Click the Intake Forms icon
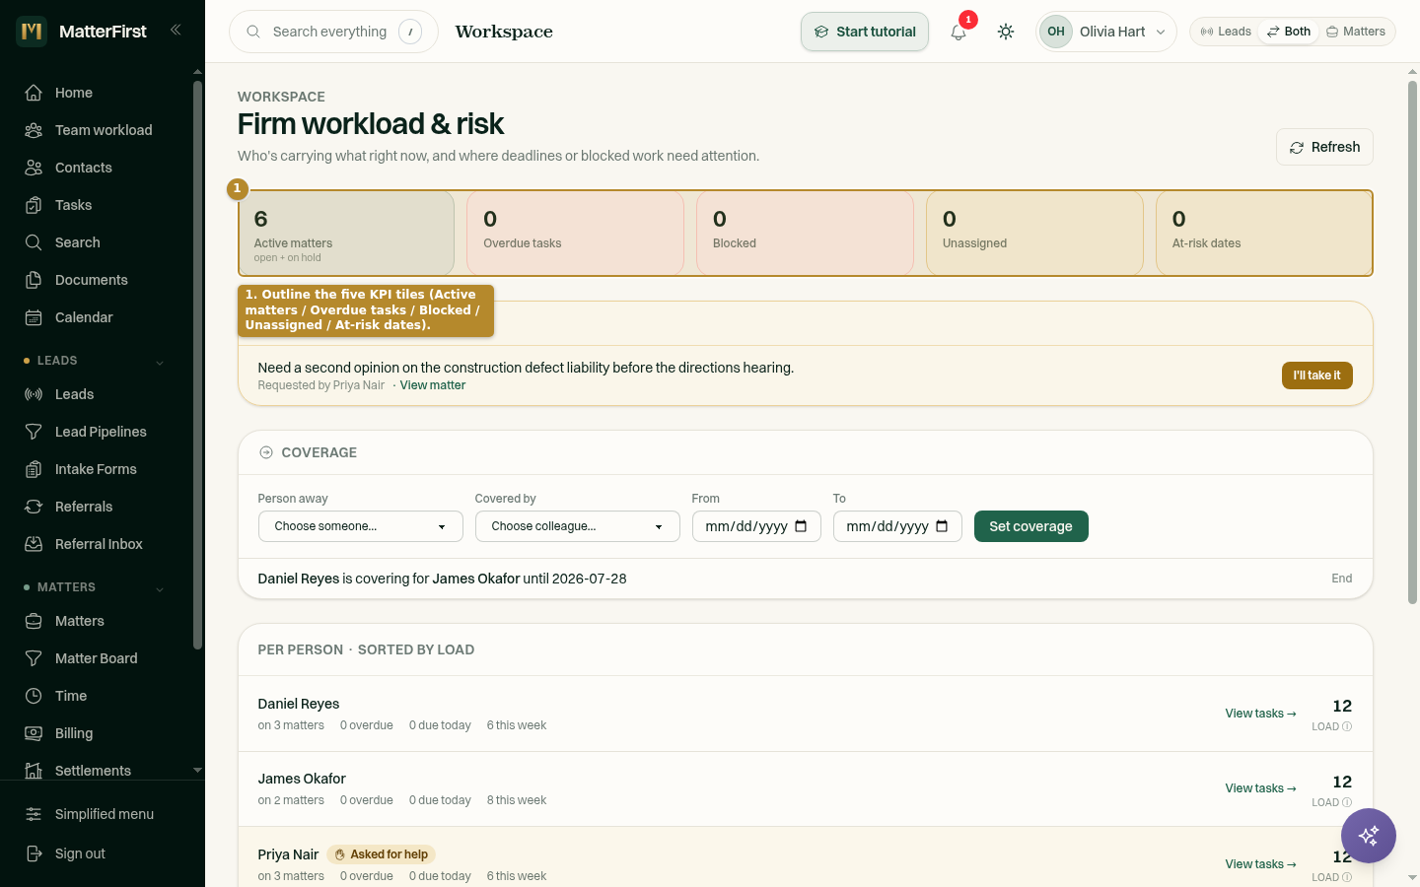Viewport: 1420px width, 887px height. (34, 469)
